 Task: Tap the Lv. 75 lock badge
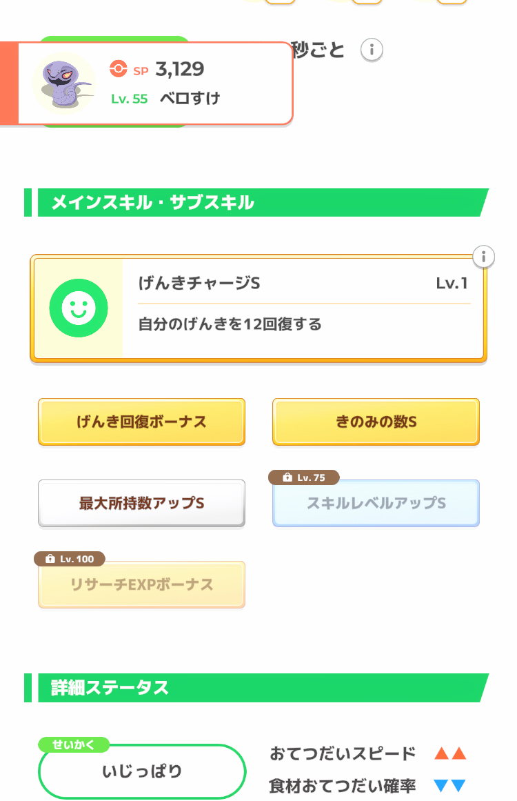(x=305, y=477)
